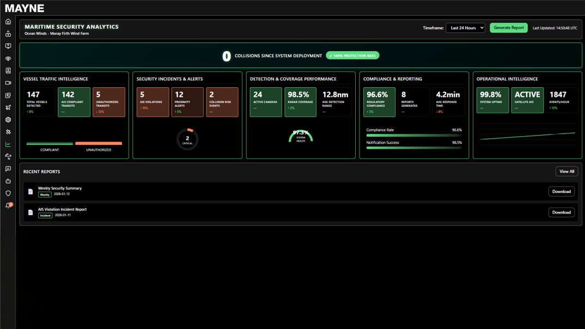Open the workflow nodes icon in sidebar
Viewport: 585px width, 329px height.
point(8,156)
